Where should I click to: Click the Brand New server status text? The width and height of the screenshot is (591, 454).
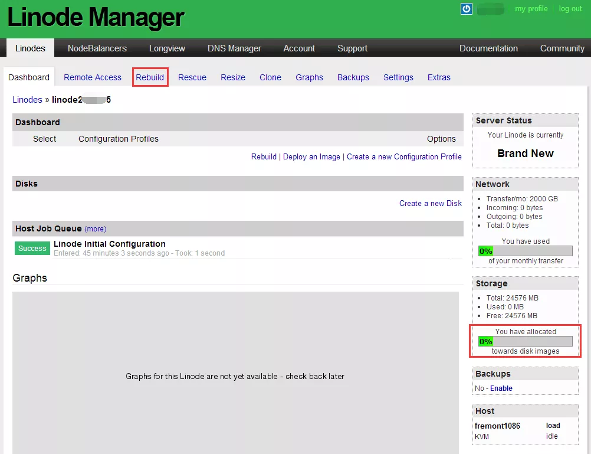pyautogui.click(x=526, y=153)
